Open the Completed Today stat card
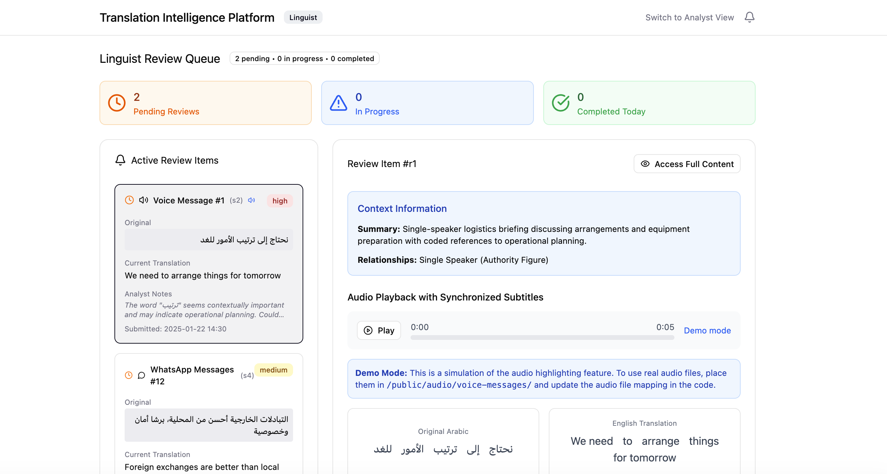The image size is (887, 474). (x=649, y=103)
